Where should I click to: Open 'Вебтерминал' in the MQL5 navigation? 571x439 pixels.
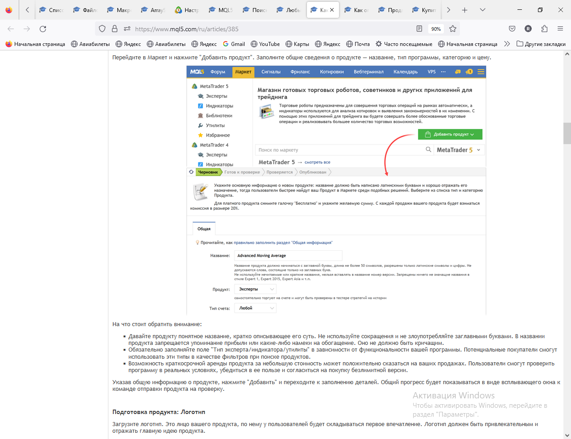(x=368, y=72)
